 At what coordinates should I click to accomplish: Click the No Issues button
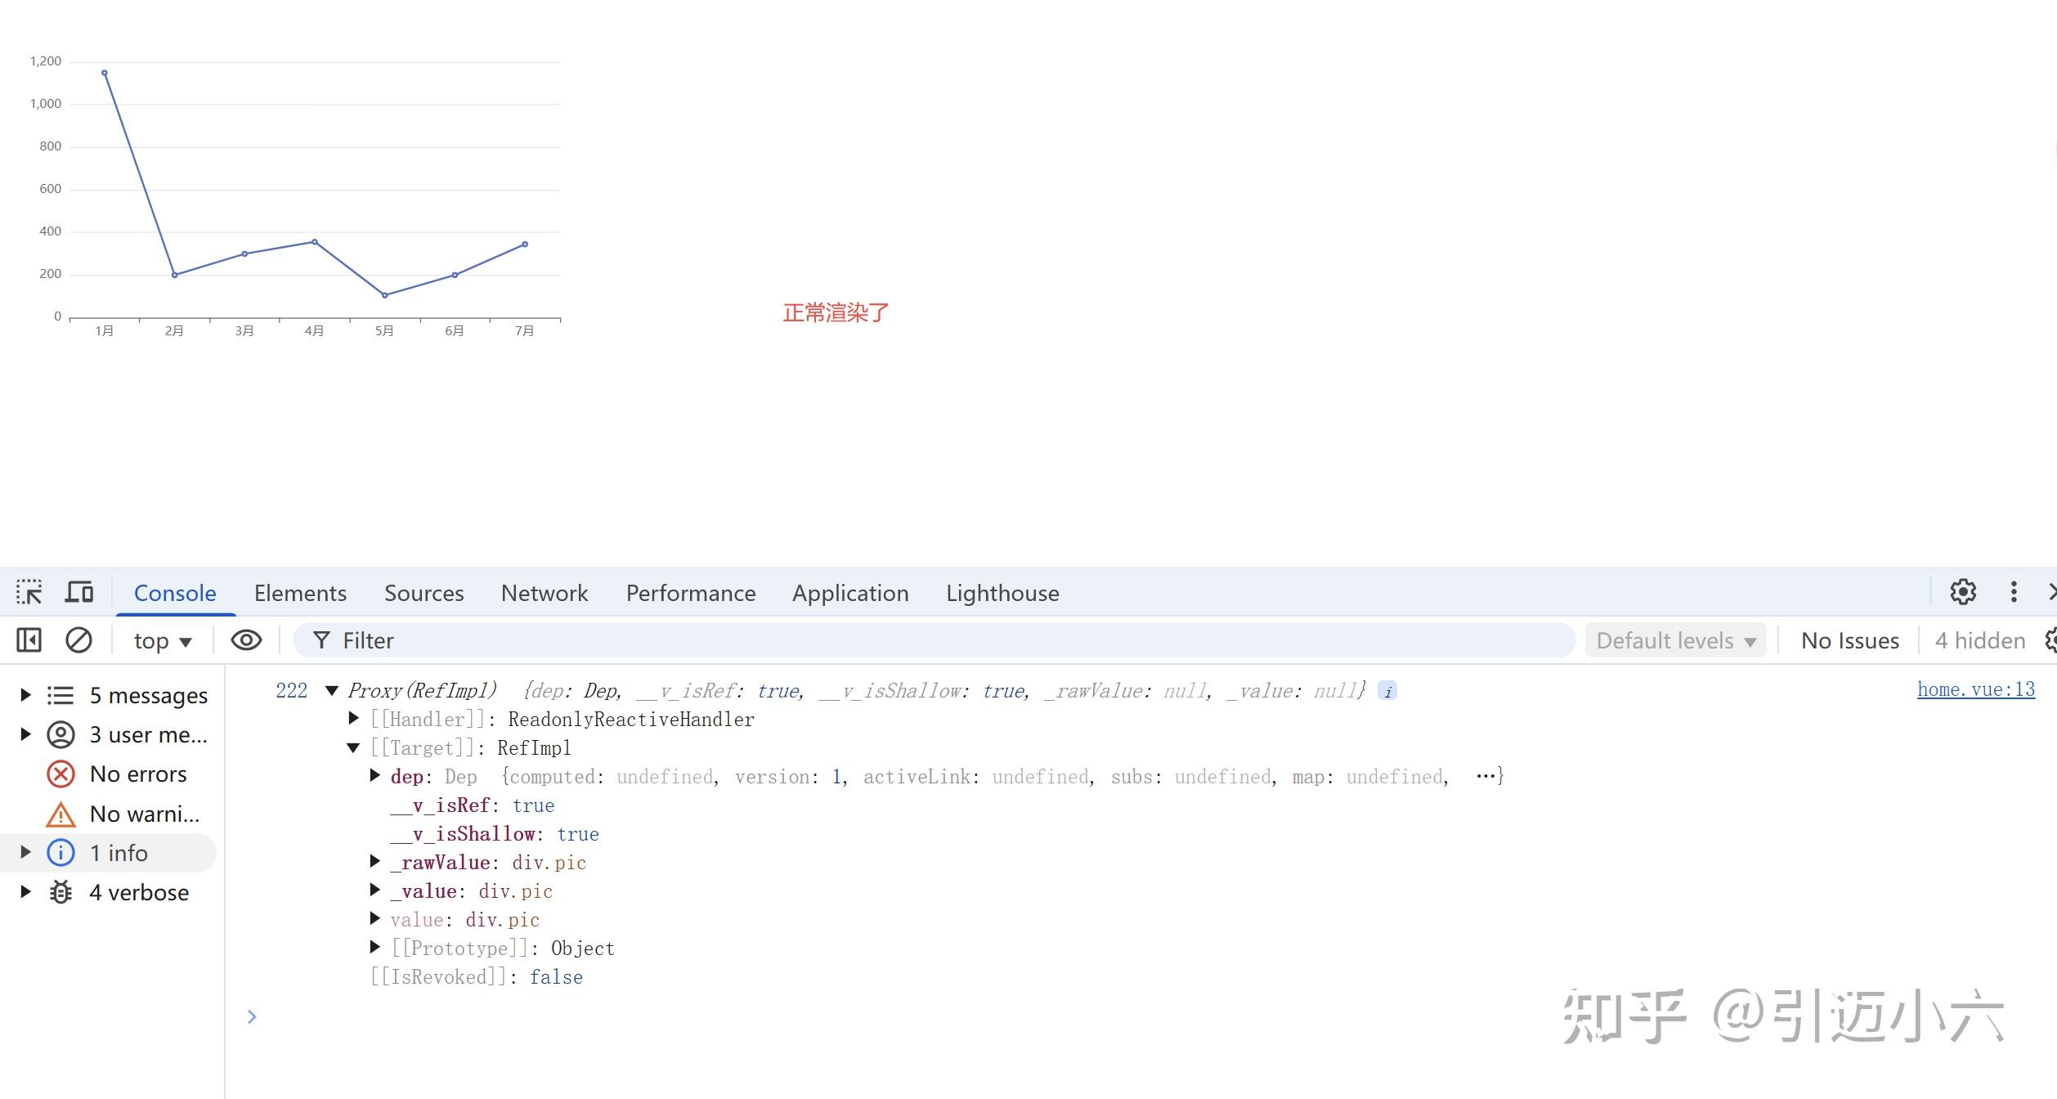pos(1849,641)
